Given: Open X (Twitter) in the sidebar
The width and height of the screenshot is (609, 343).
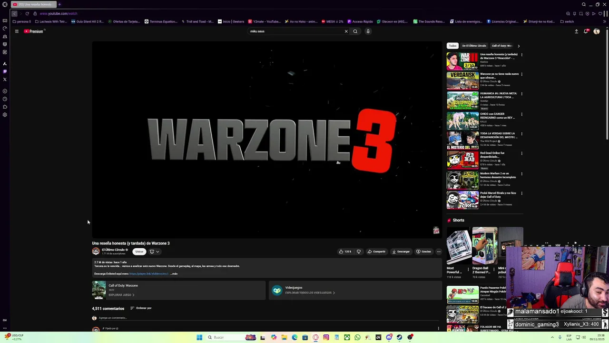Looking at the screenshot, I should click(5, 79).
